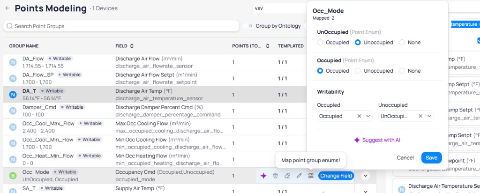Cancel the Occ_Mode enum mapping
This screenshot has height=193, width=480.
click(405, 157)
